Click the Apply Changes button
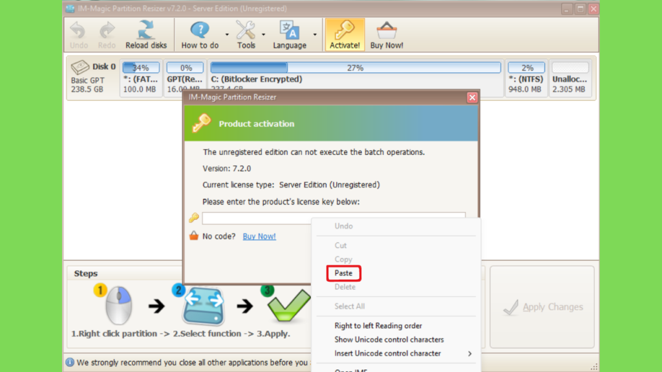 pyautogui.click(x=542, y=307)
